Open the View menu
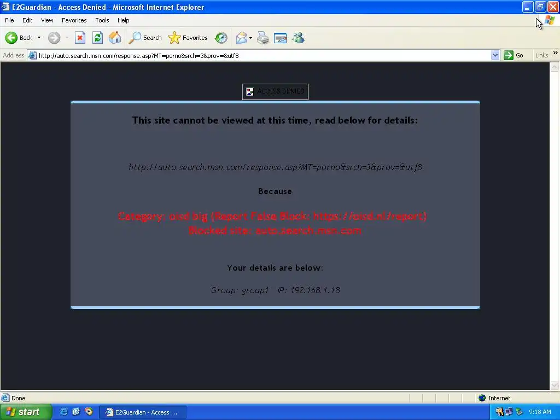Viewport: 560px width, 420px height. click(x=47, y=20)
